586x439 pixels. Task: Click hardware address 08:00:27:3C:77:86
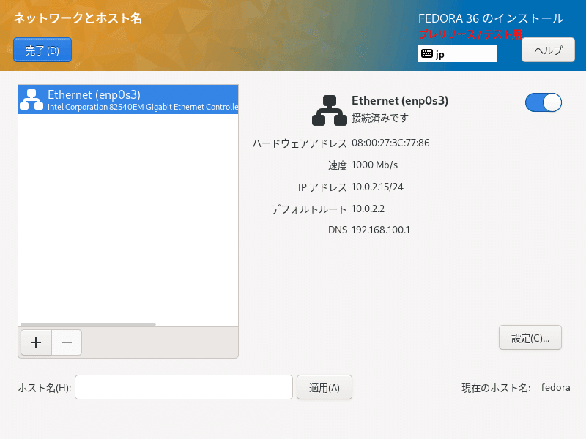(390, 143)
